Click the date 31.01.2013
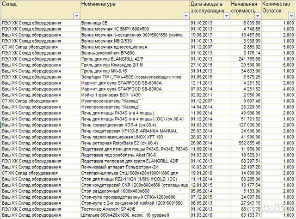296x219 pixels. pos(210,71)
